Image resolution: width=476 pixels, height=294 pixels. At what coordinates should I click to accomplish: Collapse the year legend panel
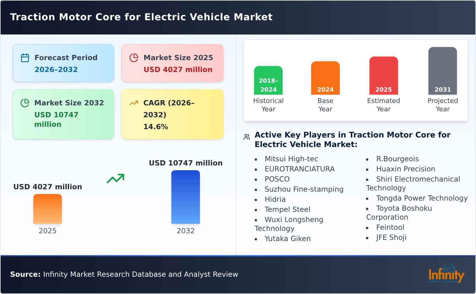(356, 80)
